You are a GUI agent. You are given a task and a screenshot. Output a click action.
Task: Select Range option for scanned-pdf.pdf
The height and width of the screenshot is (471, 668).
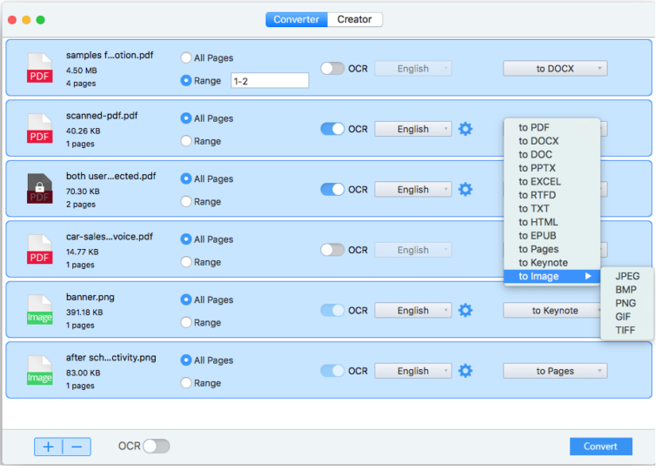(x=186, y=141)
